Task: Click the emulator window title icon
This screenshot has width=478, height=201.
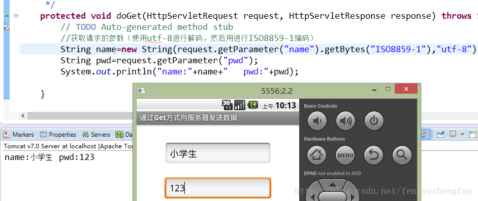Action: click(142, 90)
